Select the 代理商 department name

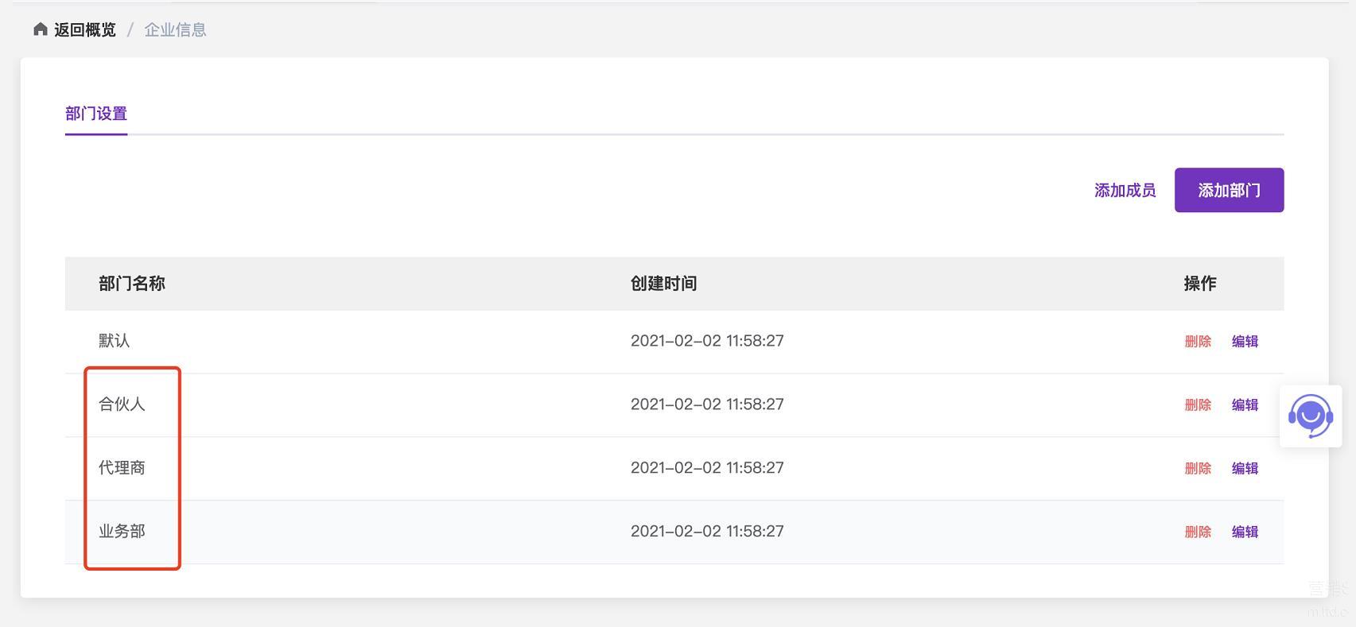point(122,468)
